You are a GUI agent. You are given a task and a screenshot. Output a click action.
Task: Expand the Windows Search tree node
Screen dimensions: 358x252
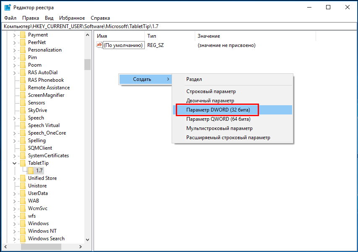[14, 239]
